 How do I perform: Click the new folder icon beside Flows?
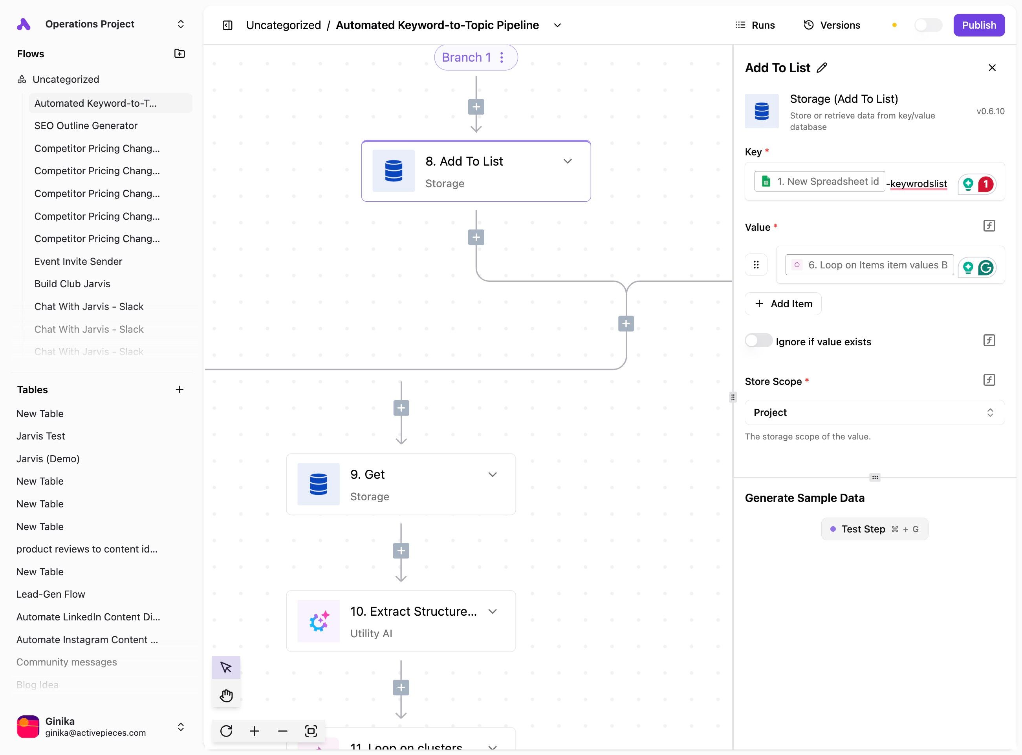pyautogui.click(x=179, y=53)
